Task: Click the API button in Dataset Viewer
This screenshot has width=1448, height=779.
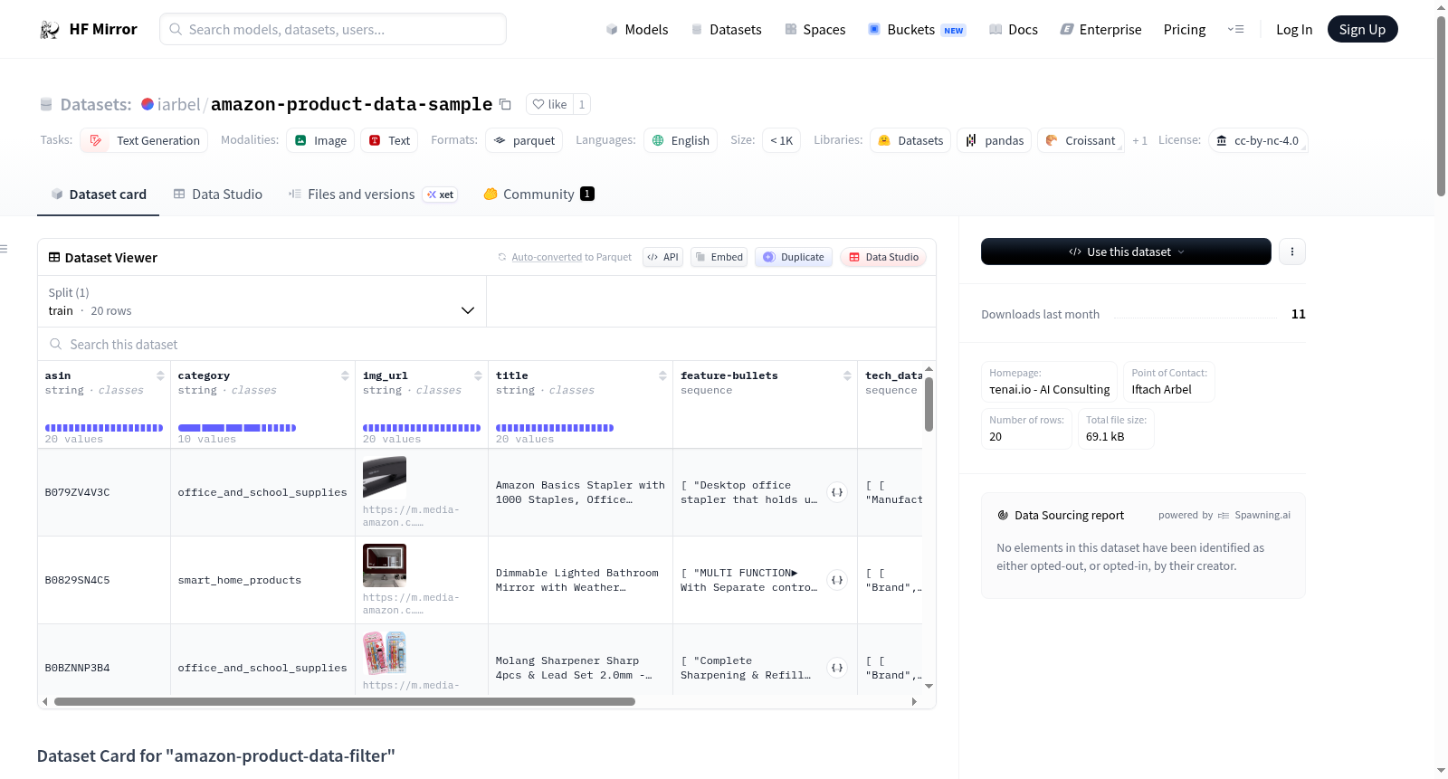Action: pyautogui.click(x=662, y=257)
